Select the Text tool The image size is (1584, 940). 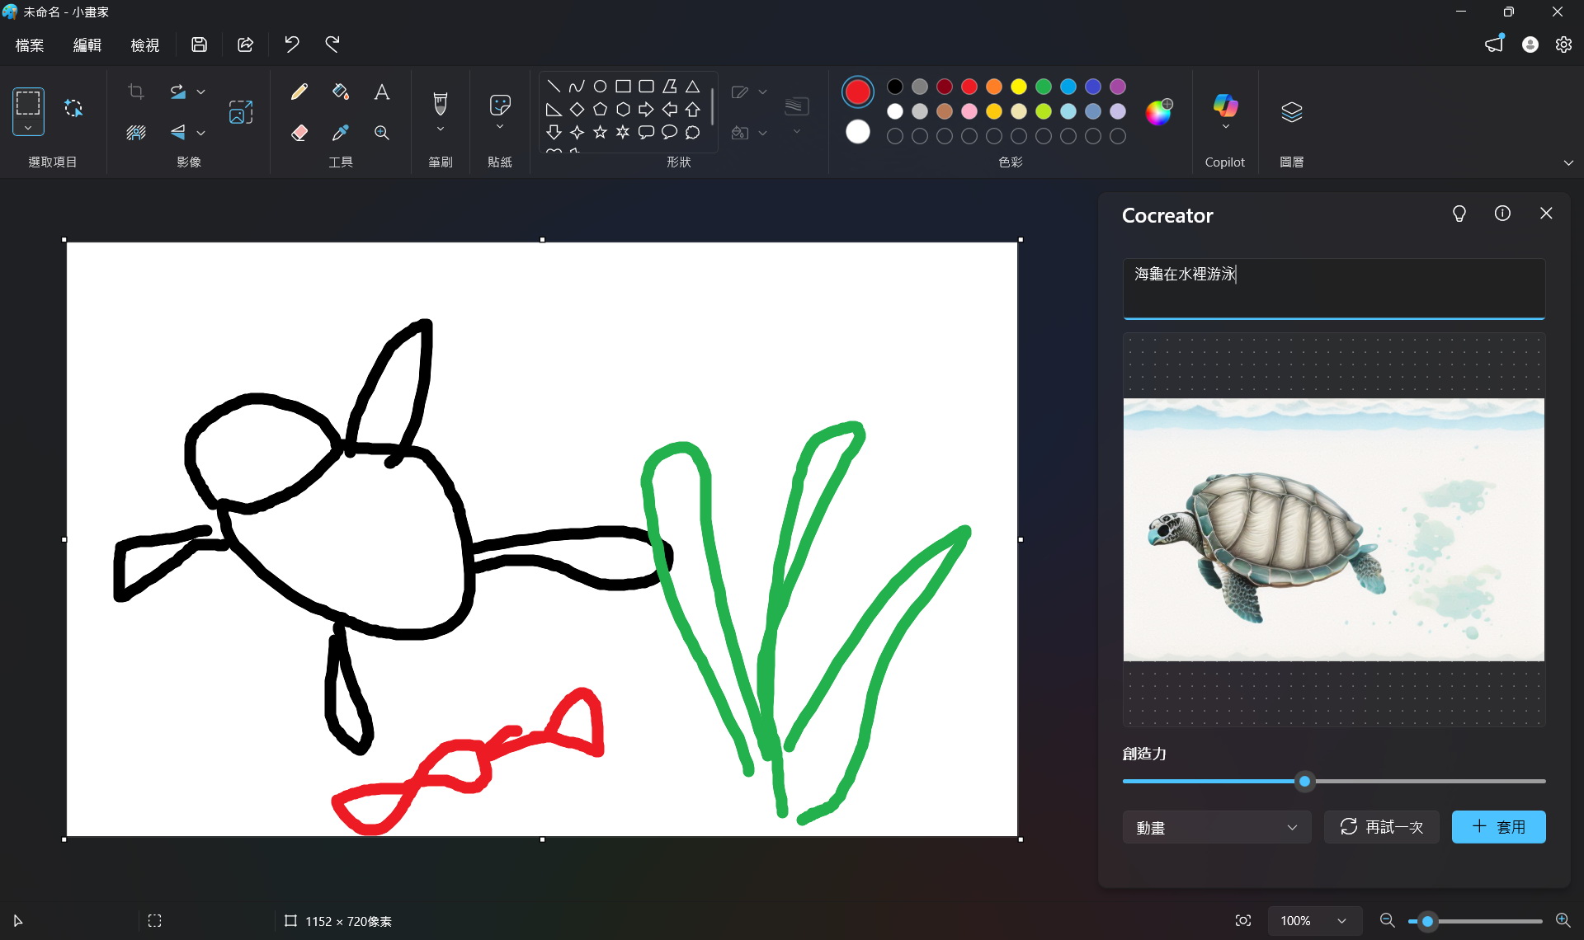click(381, 92)
